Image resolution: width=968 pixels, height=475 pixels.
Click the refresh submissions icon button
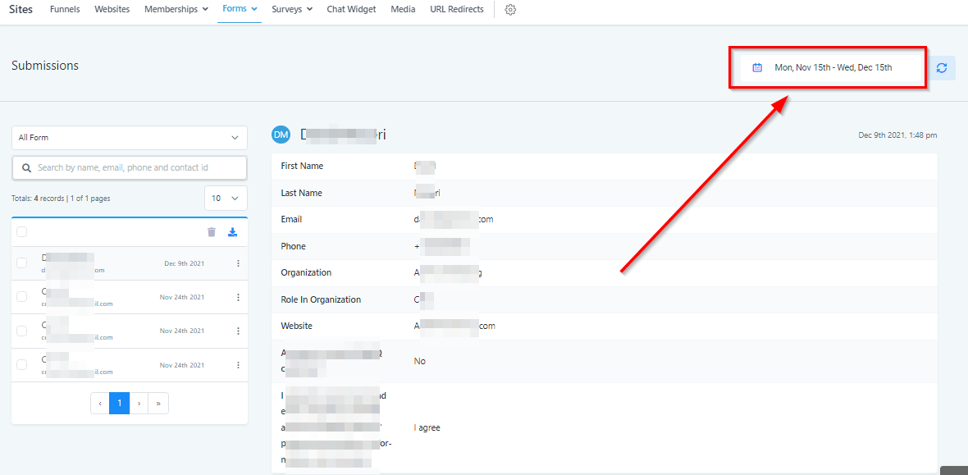(941, 67)
